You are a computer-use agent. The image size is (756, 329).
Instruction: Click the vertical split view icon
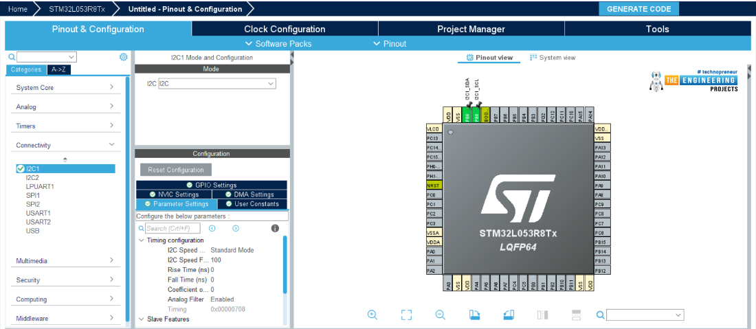pos(542,315)
